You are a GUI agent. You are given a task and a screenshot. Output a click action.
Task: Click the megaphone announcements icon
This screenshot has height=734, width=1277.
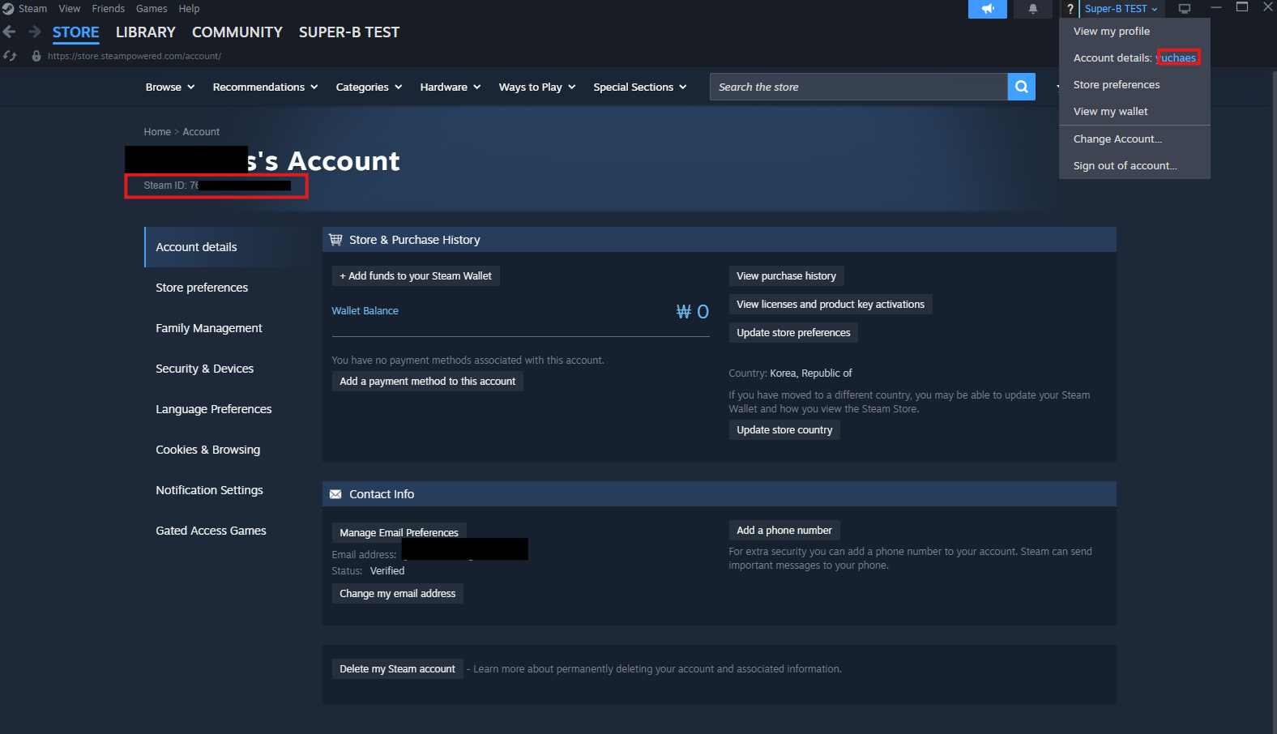click(987, 9)
